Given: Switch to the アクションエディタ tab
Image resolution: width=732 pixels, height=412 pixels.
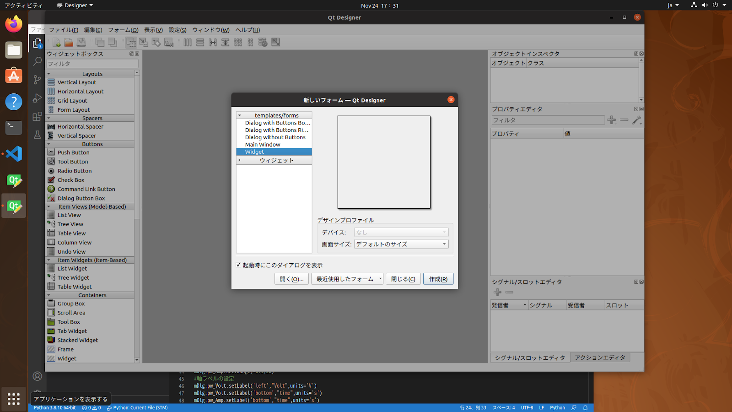Looking at the screenshot, I should [600, 358].
